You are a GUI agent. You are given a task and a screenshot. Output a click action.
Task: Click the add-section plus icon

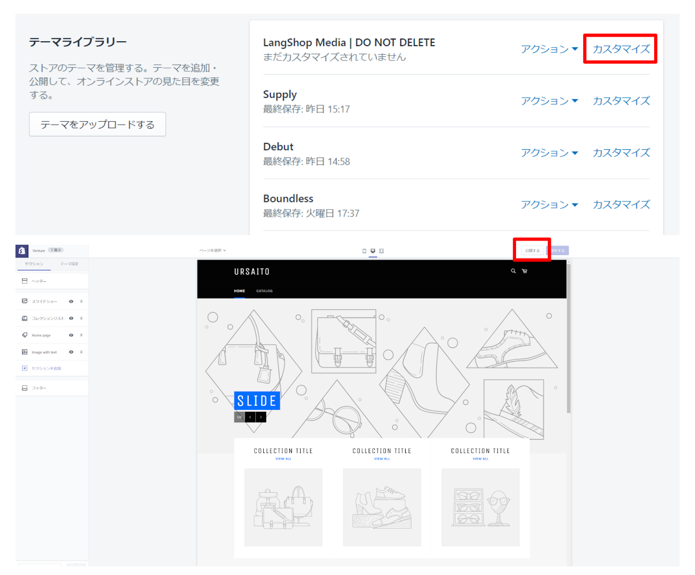tap(25, 368)
